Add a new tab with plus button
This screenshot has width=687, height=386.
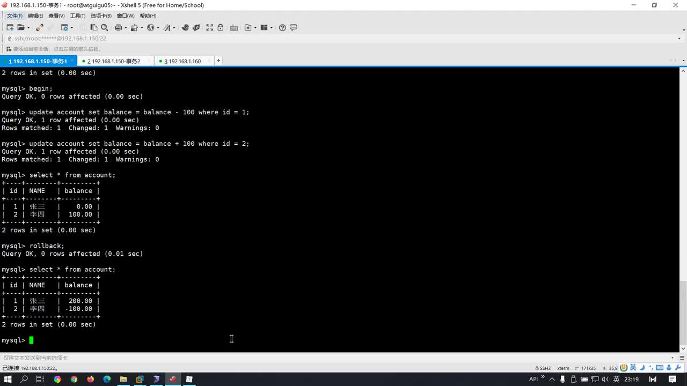point(218,61)
